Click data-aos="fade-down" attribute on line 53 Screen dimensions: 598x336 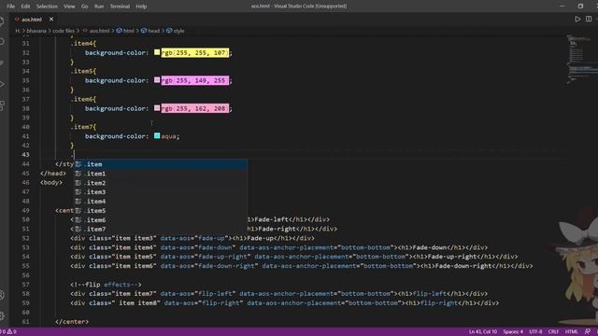tap(197, 247)
